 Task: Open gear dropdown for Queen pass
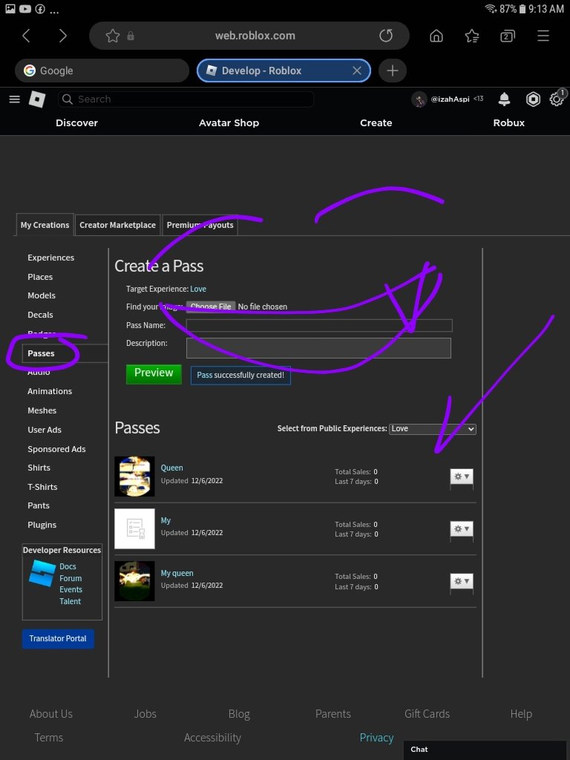pyautogui.click(x=462, y=476)
